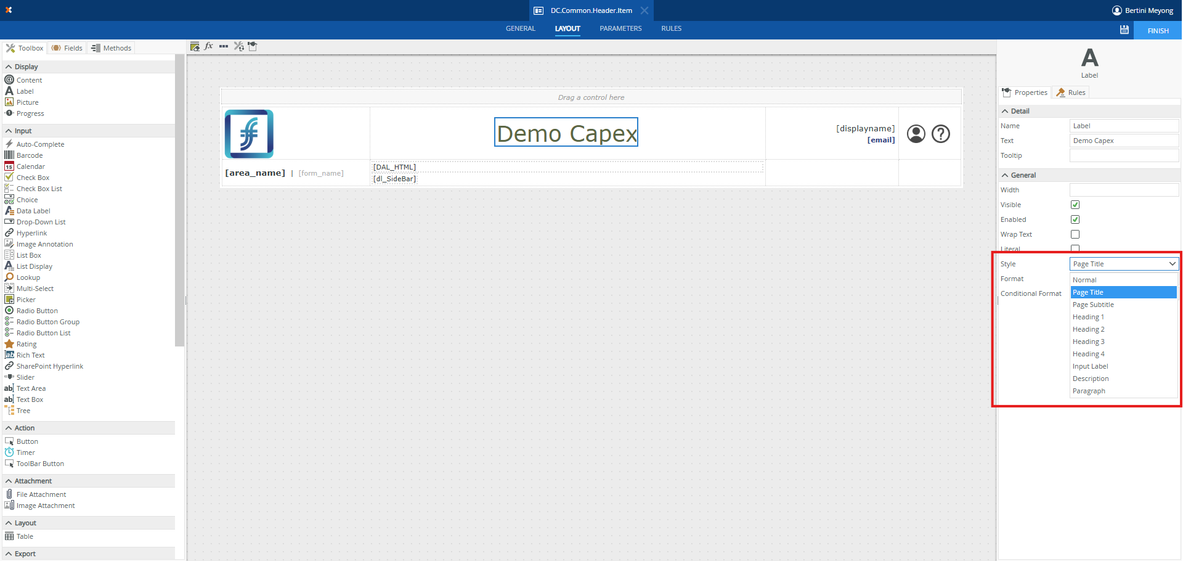Click the help question mark icon in header

click(941, 134)
